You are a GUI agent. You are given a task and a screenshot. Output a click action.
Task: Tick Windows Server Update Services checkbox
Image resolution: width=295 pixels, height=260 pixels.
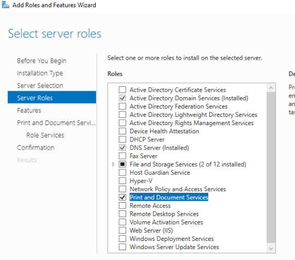click(x=122, y=247)
